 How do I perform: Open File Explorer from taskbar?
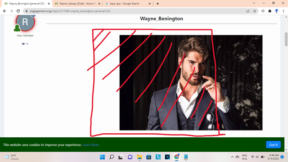[x=139, y=157]
